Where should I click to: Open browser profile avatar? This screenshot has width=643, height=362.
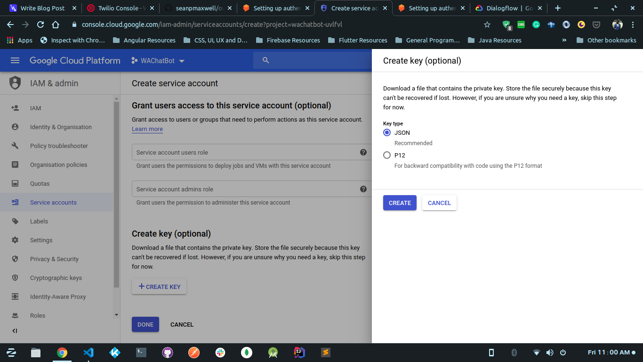[x=618, y=25]
